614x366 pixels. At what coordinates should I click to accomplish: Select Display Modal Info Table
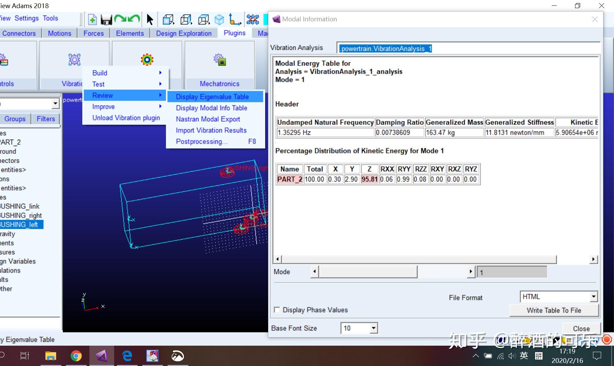[x=215, y=108]
